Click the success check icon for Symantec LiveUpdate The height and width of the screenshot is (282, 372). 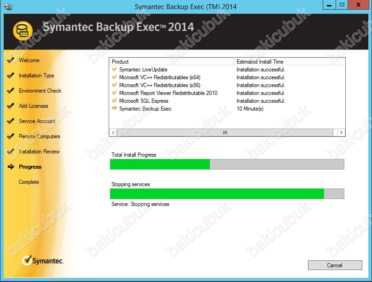point(114,69)
